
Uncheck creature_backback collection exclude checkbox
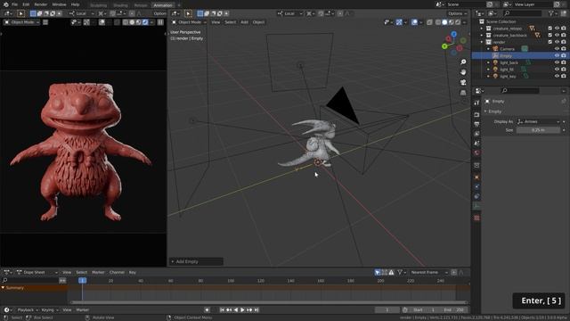point(550,36)
